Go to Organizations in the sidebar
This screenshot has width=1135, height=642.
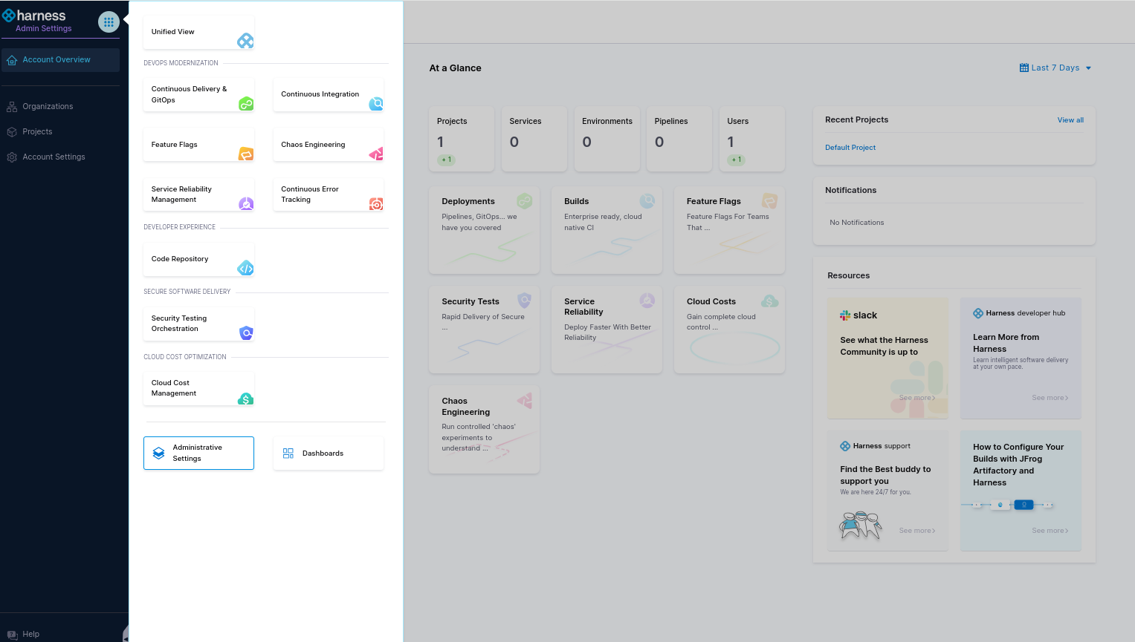click(48, 107)
